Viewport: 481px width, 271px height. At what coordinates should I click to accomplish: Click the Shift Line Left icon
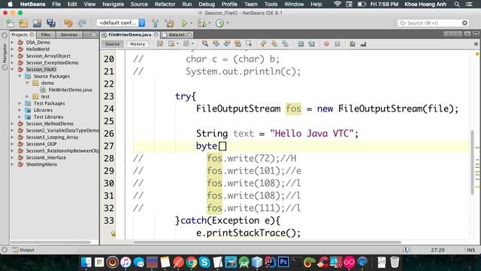click(x=301, y=44)
